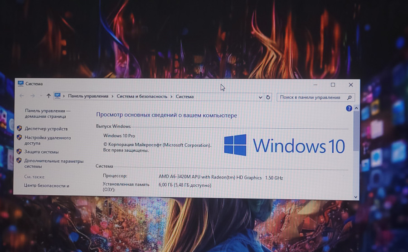Click the vertical scrollbar thumb
The width and height of the screenshot is (408, 252).
click(x=356, y=131)
